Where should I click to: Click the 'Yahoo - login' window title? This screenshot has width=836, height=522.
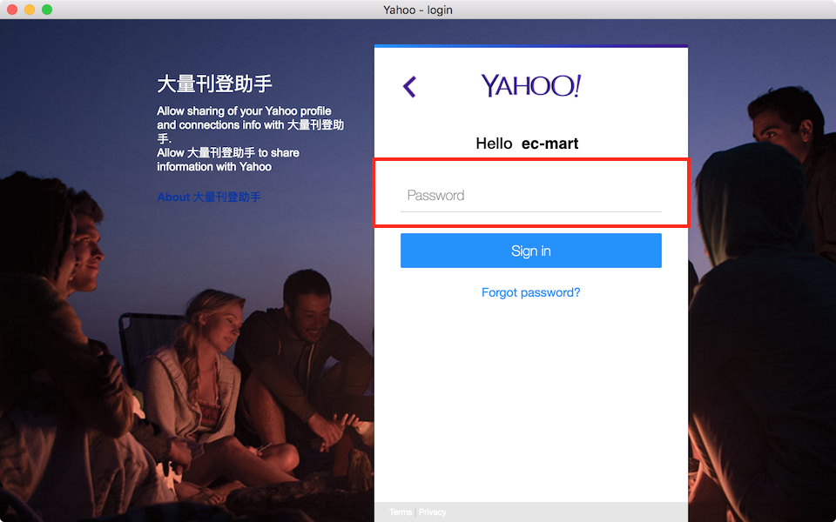(x=418, y=10)
